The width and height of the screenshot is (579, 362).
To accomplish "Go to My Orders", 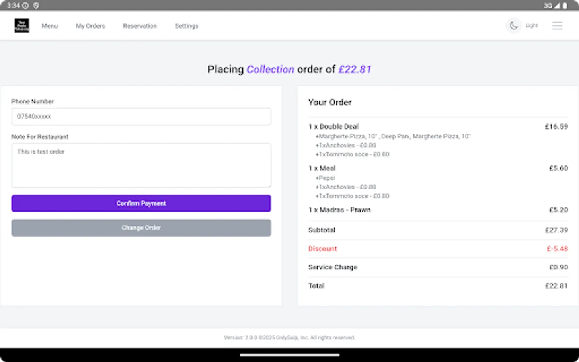I will click(90, 26).
